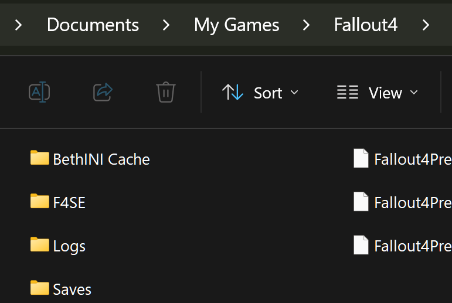Expand the chevron after My Games

click(306, 25)
